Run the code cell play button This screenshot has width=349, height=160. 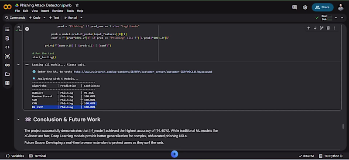[27, 29]
